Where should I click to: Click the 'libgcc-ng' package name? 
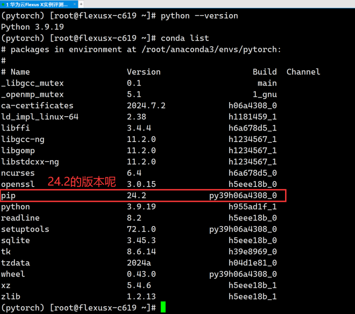(x=23, y=139)
